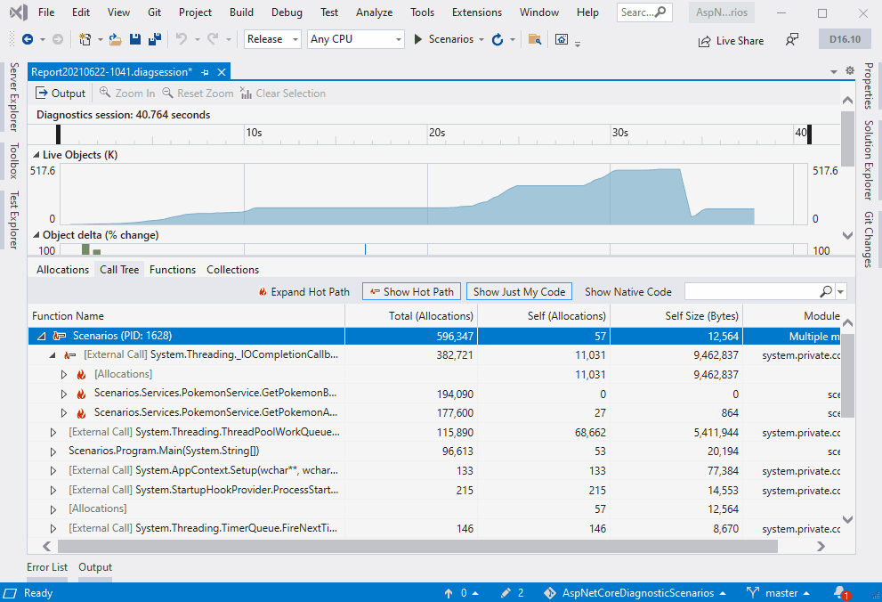Click the Send Feedback icon
This screenshot has height=602, width=882.
tap(792, 40)
